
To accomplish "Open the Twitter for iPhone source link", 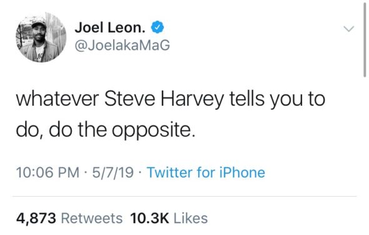I will click(206, 172).
